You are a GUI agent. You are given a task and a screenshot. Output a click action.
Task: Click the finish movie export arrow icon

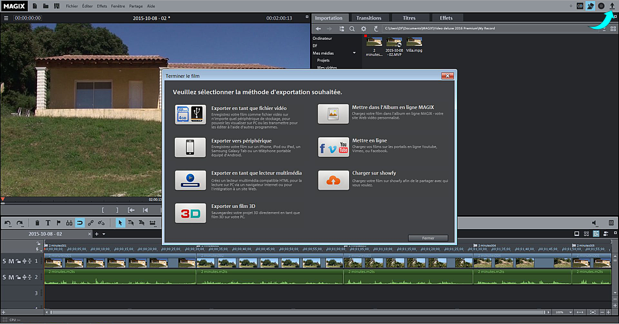click(612, 6)
